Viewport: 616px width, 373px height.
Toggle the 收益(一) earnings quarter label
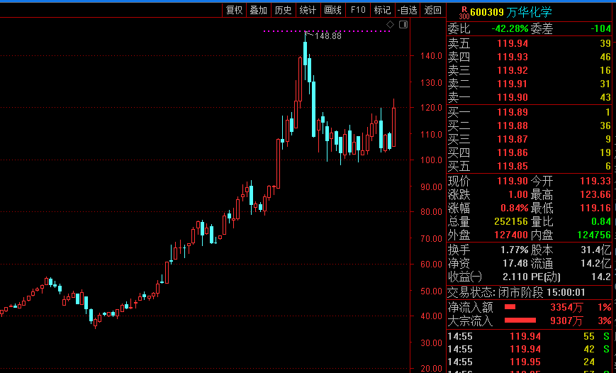tap(465, 276)
